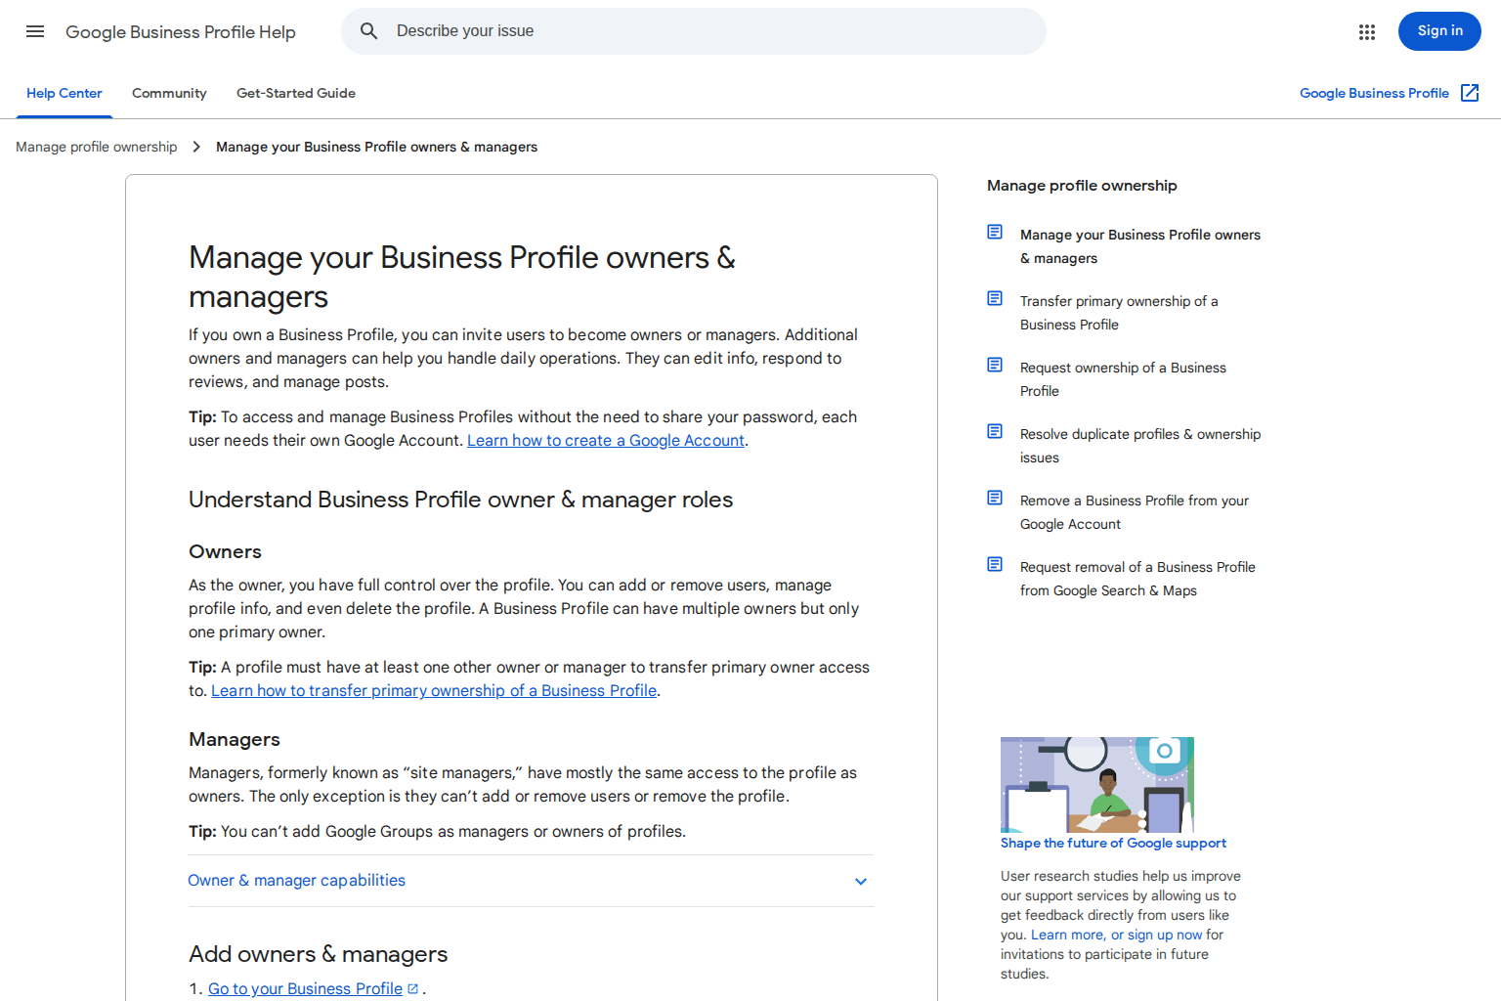Open Google Business Profile link in header
Image resolution: width=1501 pixels, height=1001 pixels.
coord(1374,93)
